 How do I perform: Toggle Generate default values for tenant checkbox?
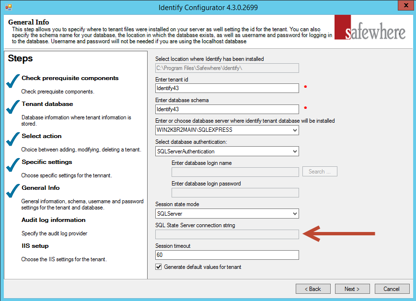pyautogui.click(x=158, y=267)
